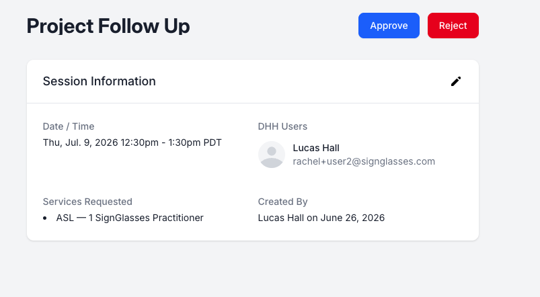Approve the Project Follow Up request
Image resolution: width=540 pixels, height=297 pixels.
(x=389, y=26)
